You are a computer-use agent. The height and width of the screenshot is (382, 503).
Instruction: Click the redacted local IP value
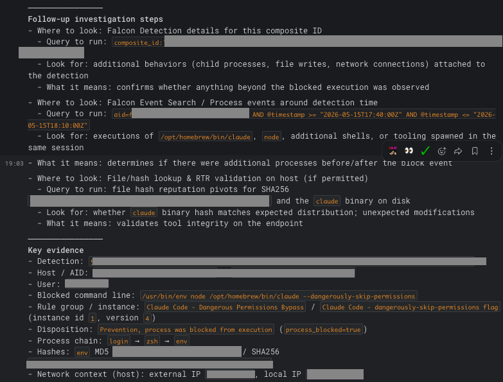point(335,374)
